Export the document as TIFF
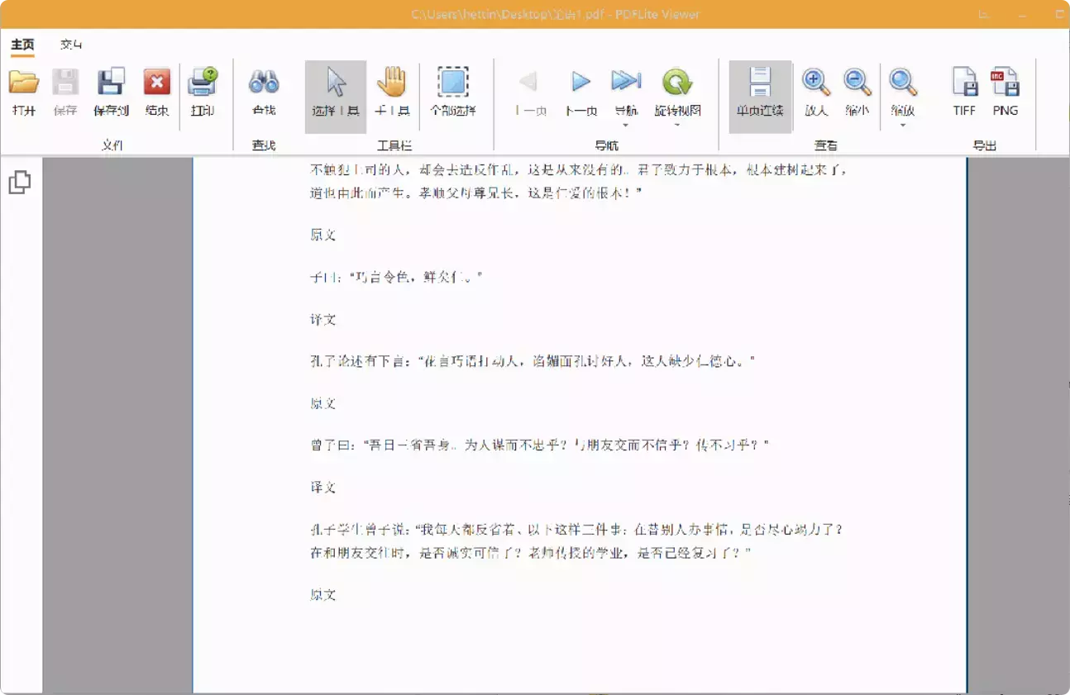The height and width of the screenshot is (695, 1070). [963, 91]
